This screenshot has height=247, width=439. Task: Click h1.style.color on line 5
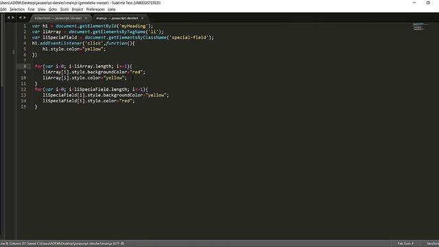[61, 49]
